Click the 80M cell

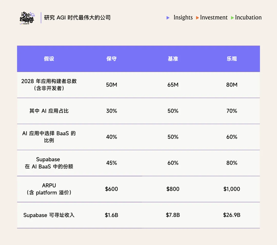pos(232,85)
